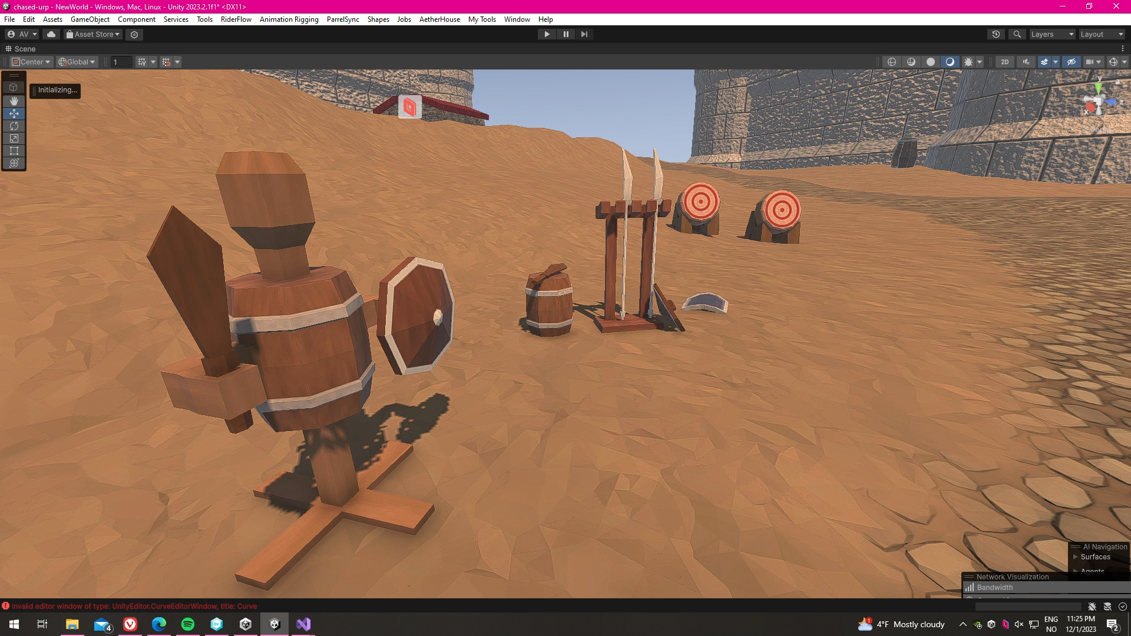1131x636 pixels.
Task: Click the Asset Store button
Action: 93,34
